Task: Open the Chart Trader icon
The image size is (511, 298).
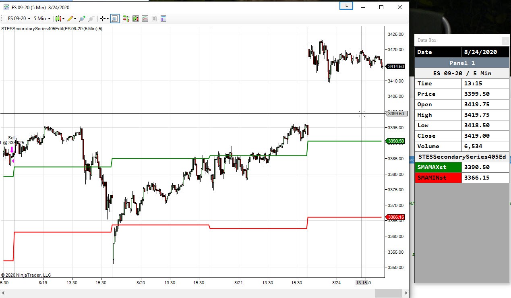Action: coord(126,18)
